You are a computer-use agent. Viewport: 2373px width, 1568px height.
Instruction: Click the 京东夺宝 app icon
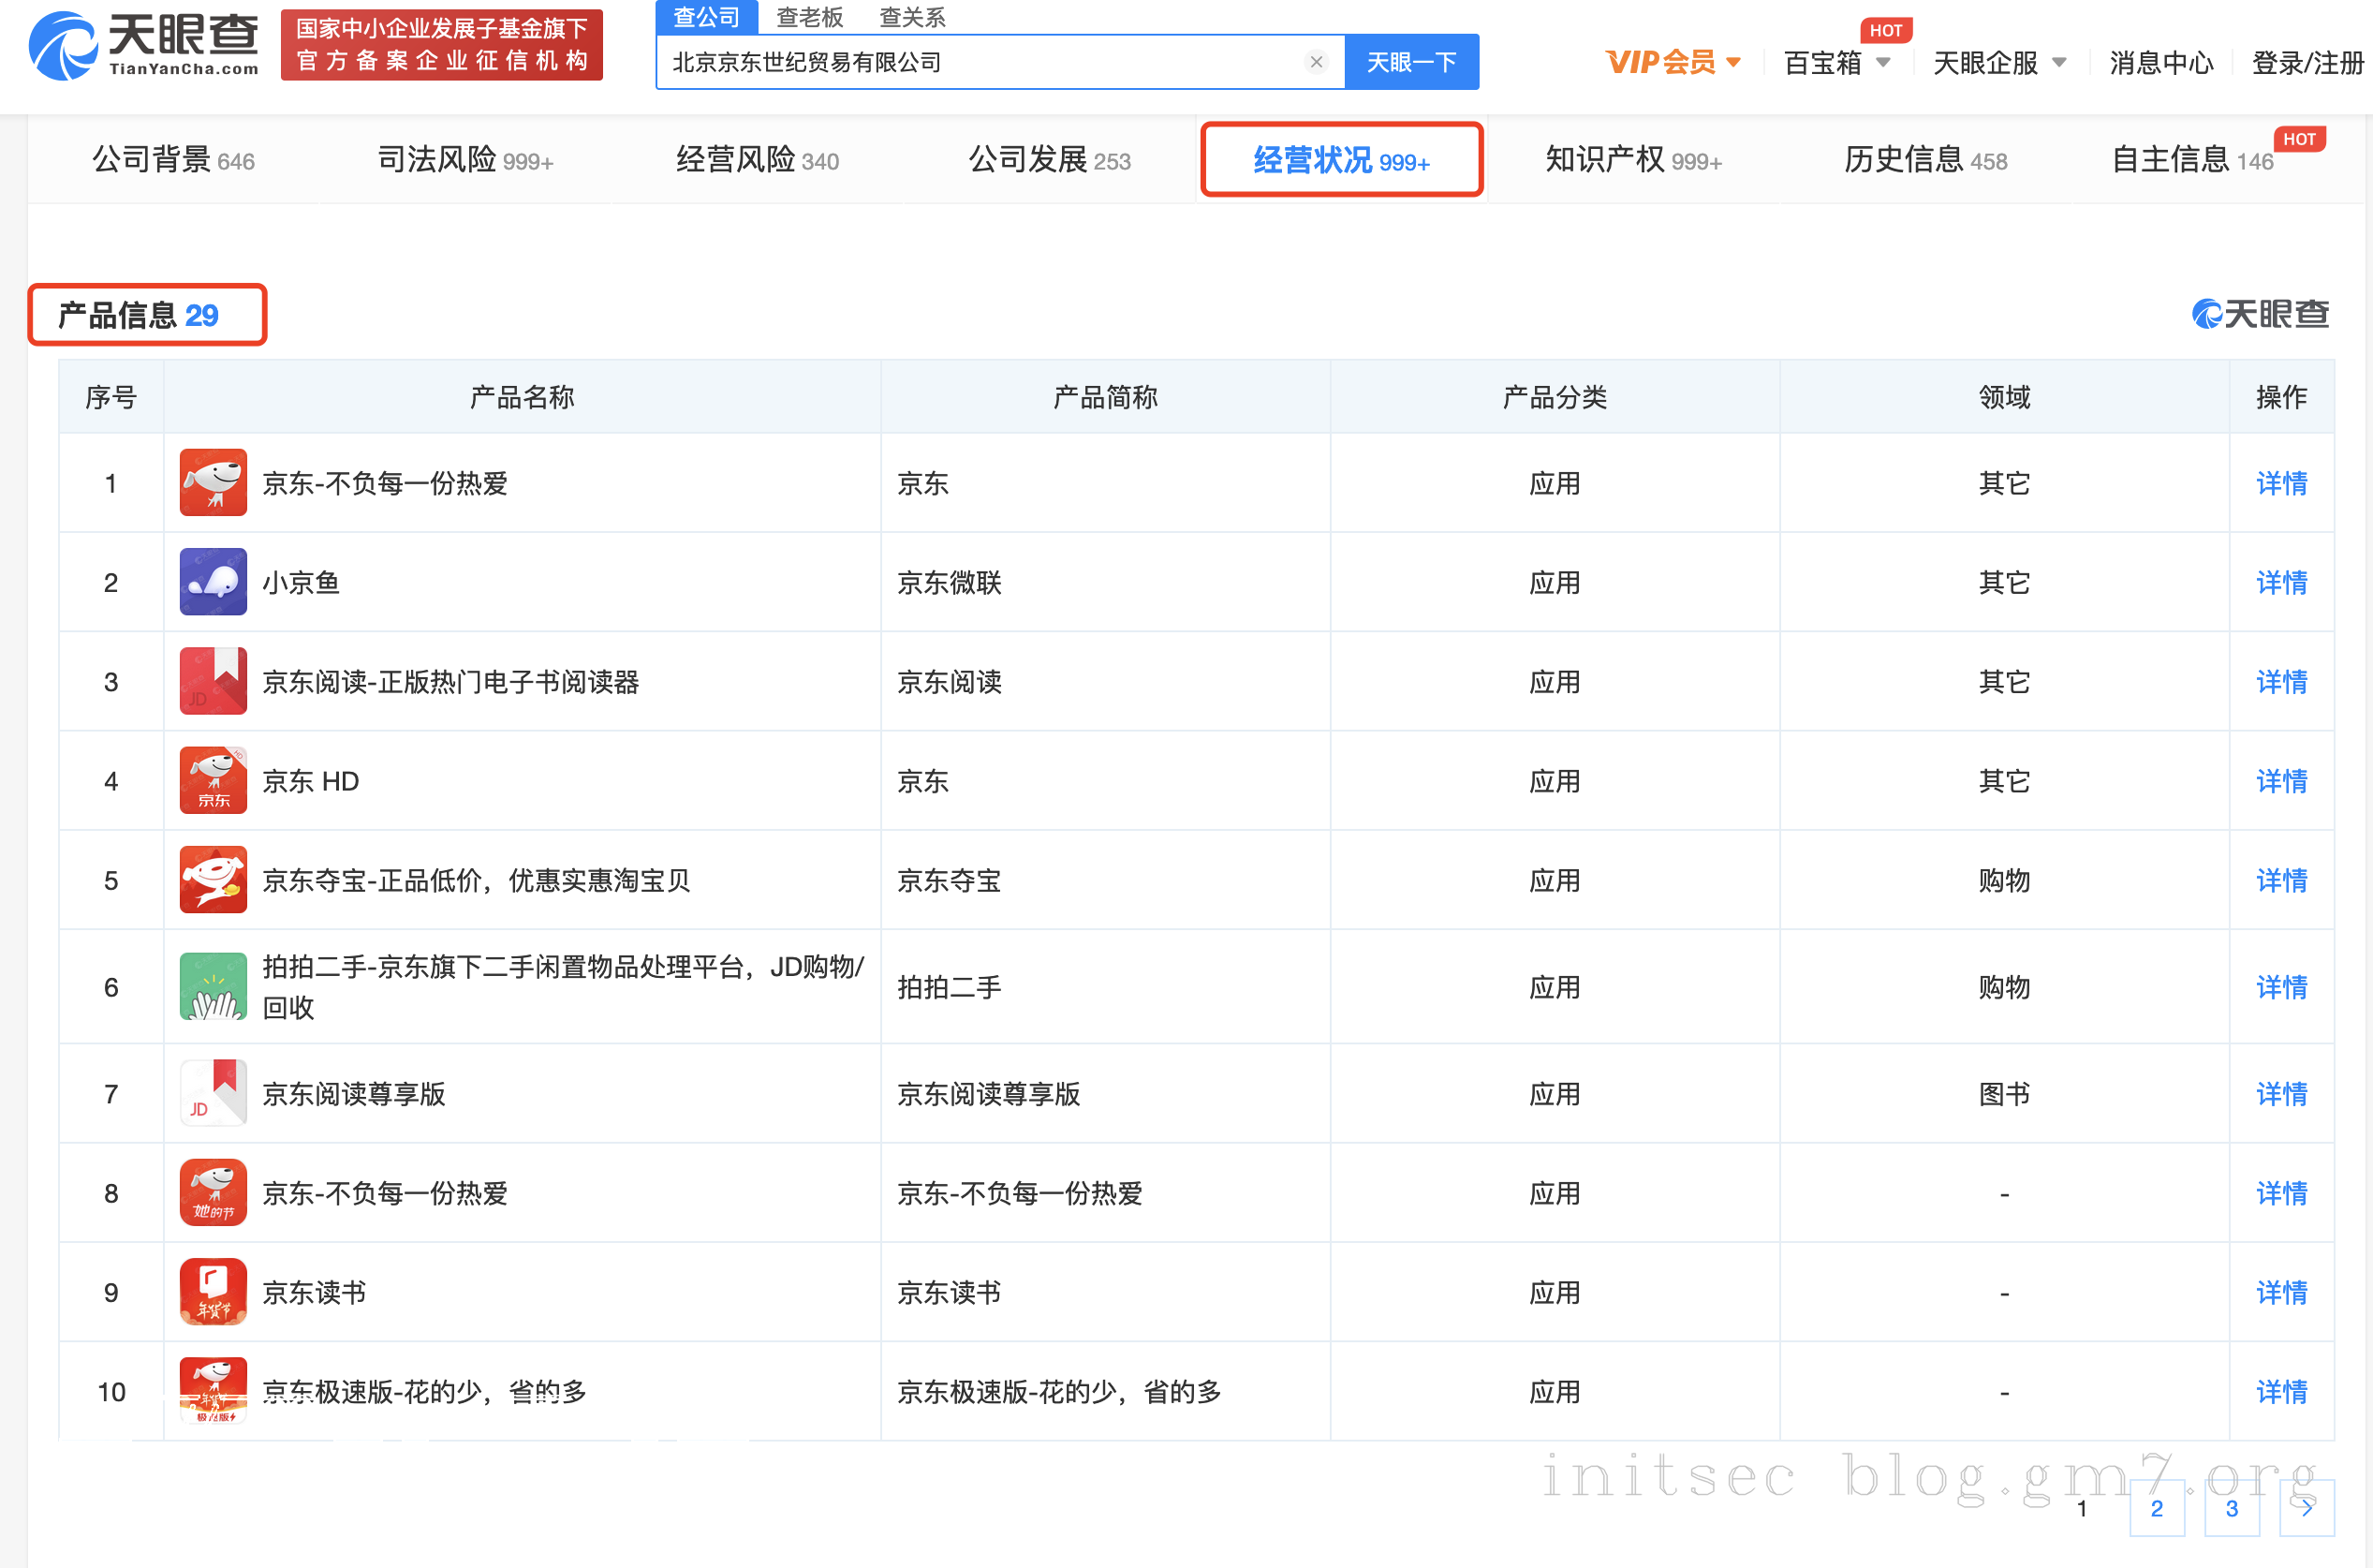tap(213, 880)
